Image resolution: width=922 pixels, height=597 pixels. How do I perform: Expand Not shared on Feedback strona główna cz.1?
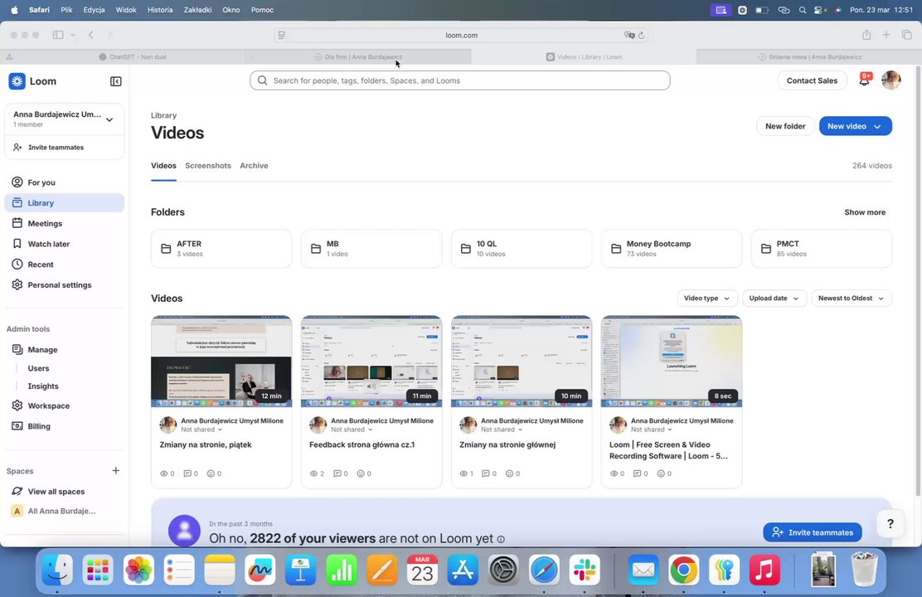[x=351, y=430]
